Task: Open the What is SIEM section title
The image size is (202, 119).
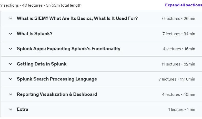Action: click(77, 18)
